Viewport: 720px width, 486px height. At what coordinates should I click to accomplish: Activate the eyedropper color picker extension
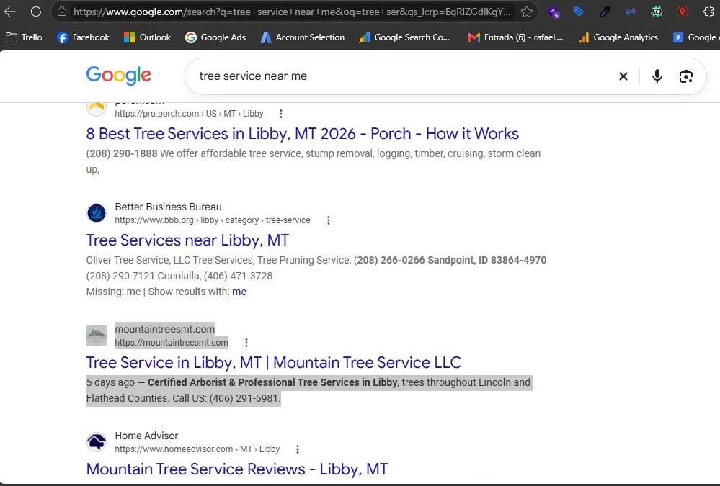click(605, 12)
